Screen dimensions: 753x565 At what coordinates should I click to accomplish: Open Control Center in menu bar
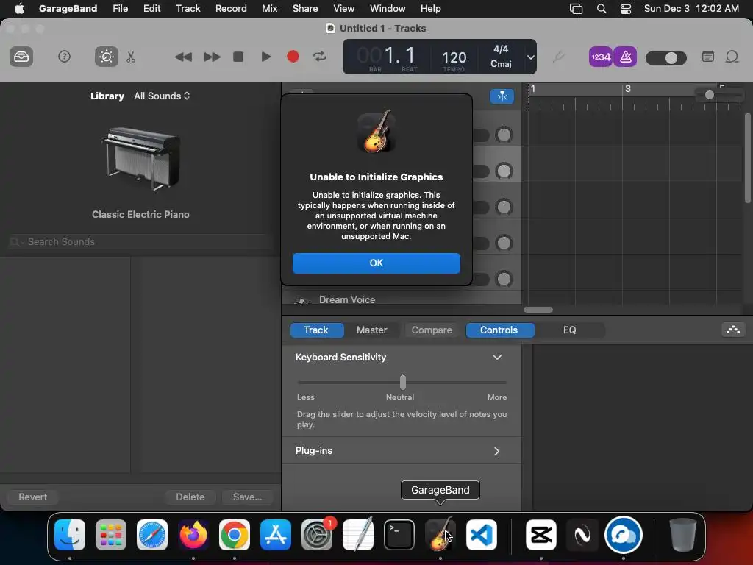coord(626,8)
